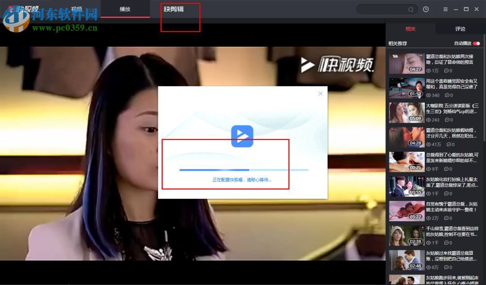Image resolution: width=486 pixels, height=285 pixels.
Task: Open playback history via clock icon
Action: 426,9
